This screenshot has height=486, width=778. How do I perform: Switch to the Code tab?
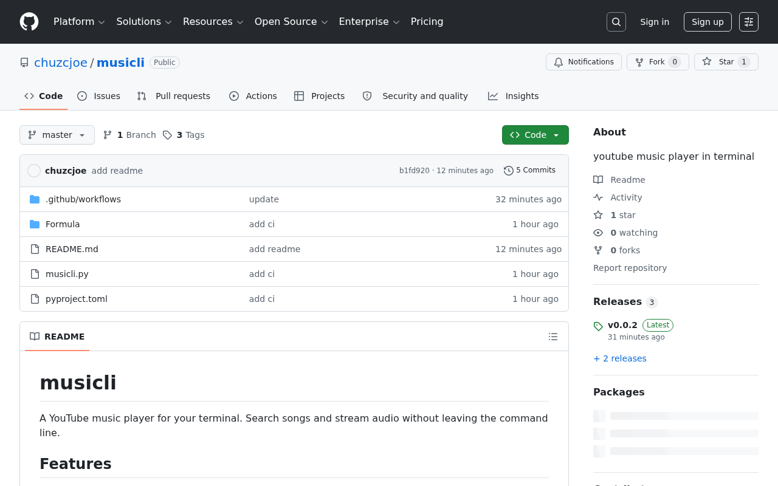[x=44, y=96]
